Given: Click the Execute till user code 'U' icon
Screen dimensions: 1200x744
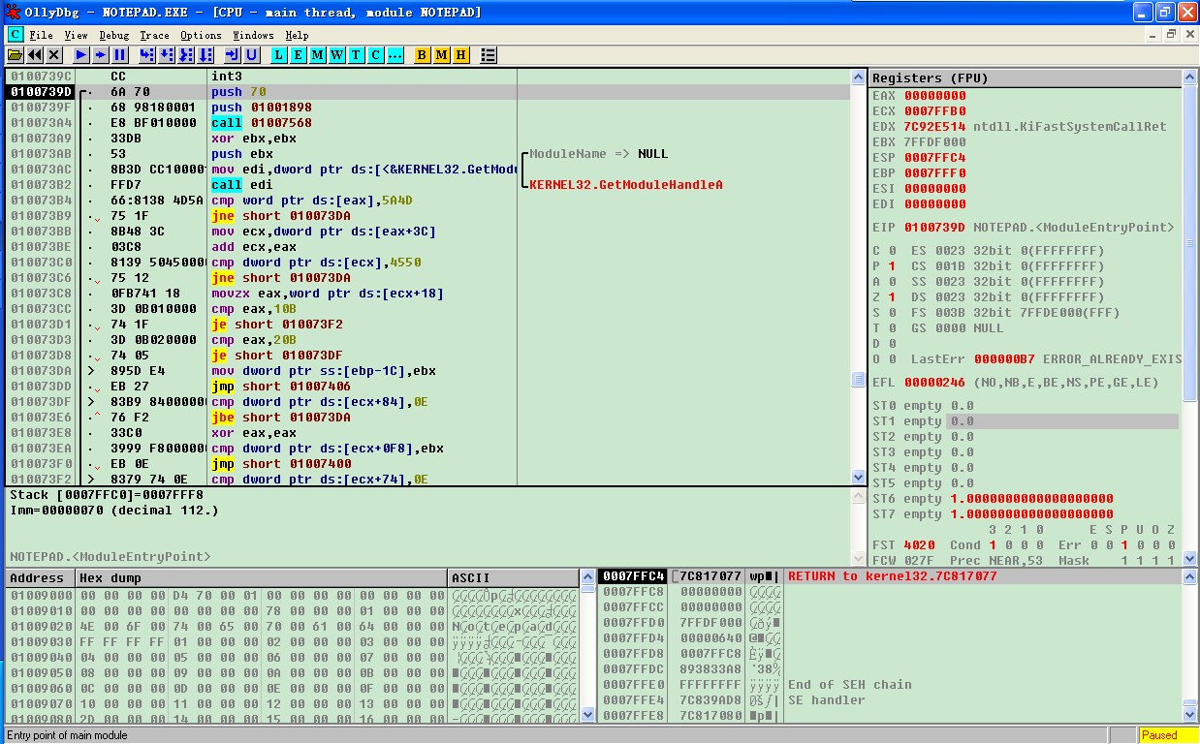Looking at the screenshot, I should pyautogui.click(x=252, y=55).
